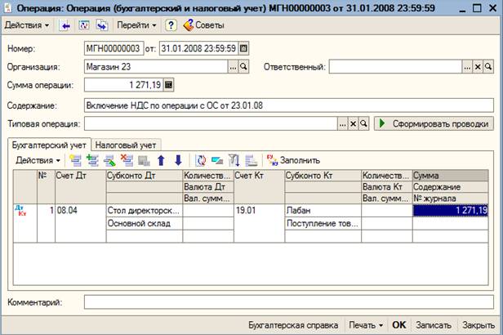This screenshot has height=335, width=503.
Task: Open the calendar picker next to date
Action: (243, 47)
